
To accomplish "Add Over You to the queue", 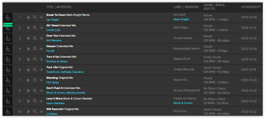I will (x=35, y=38).
